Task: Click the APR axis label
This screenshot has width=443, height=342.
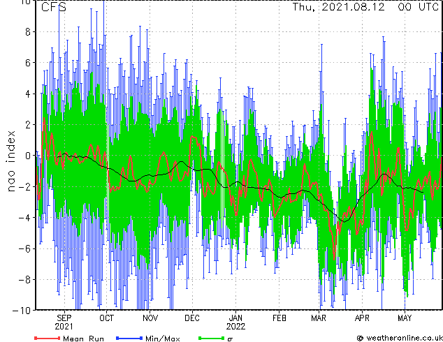Action: (362, 318)
